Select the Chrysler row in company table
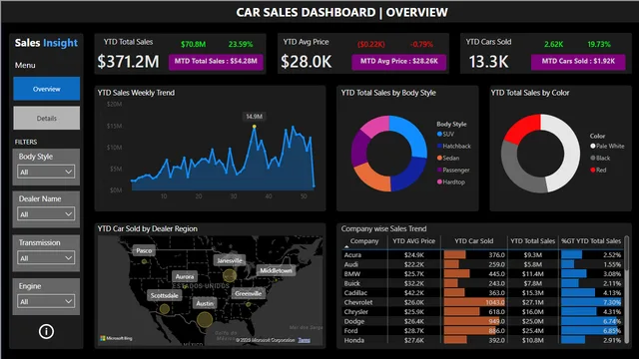This screenshot has height=359, width=639. (x=482, y=312)
